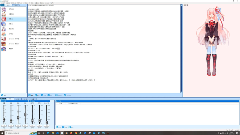Select the ついなちゃん（標準語）voice preset

[13, 39]
